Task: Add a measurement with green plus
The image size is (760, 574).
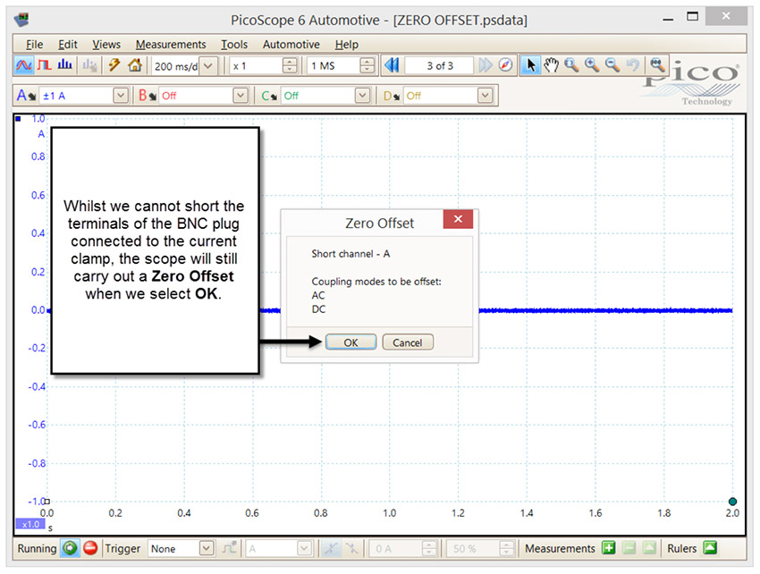Action: pos(608,548)
